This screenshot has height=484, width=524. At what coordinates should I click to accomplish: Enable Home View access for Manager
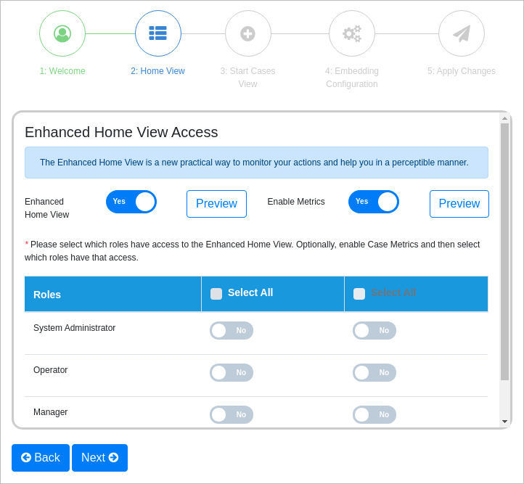[232, 415]
